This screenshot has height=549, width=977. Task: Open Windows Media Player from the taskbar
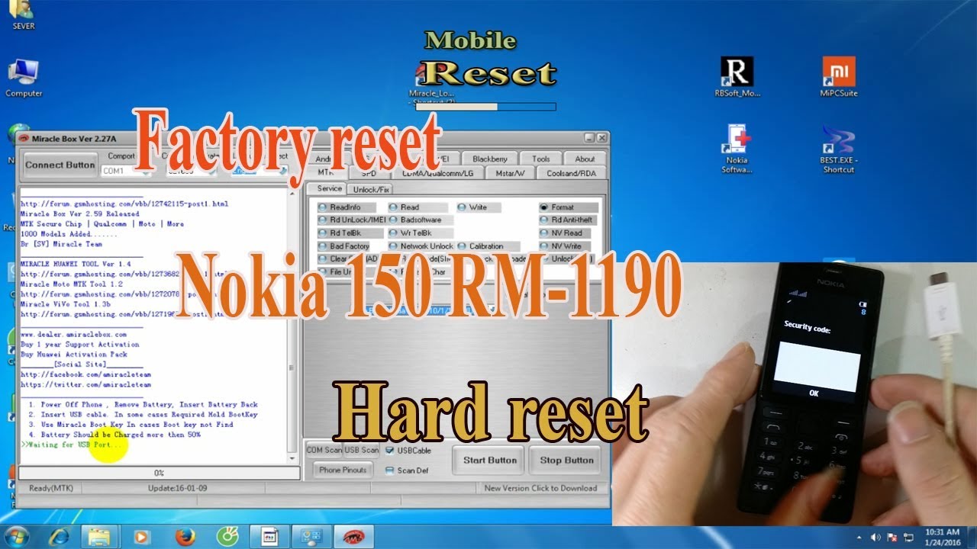tap(142, 537)
